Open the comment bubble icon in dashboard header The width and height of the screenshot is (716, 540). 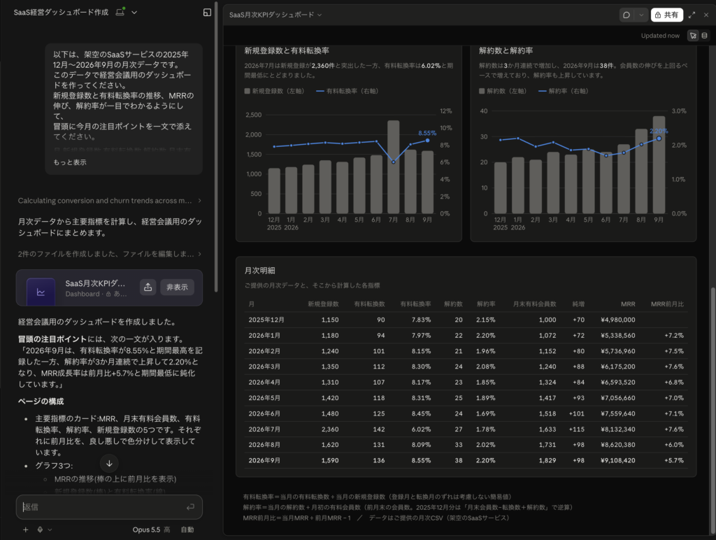626,15
